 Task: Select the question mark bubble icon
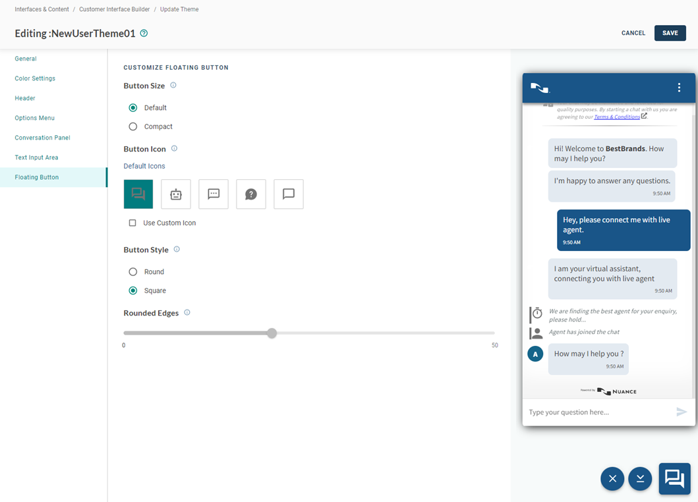251,194
